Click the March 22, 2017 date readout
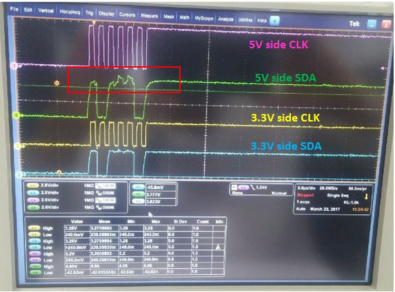 click(x=325, y=209)
